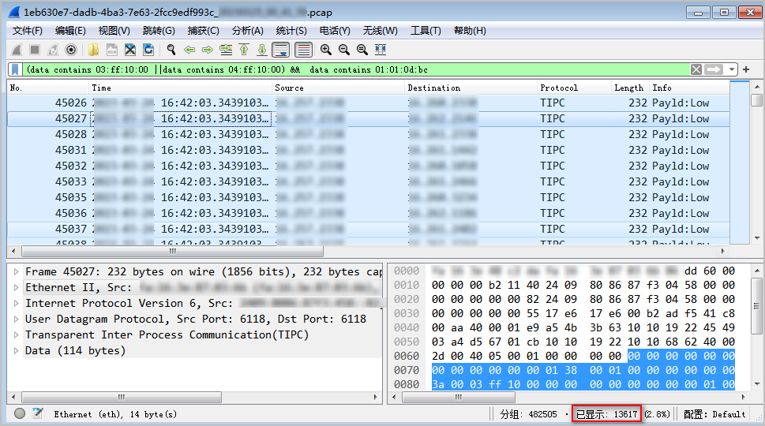The width and height of the screenshot is (765, 426).
Task: Open the 分析(A) menu
Action: point(247,31)
